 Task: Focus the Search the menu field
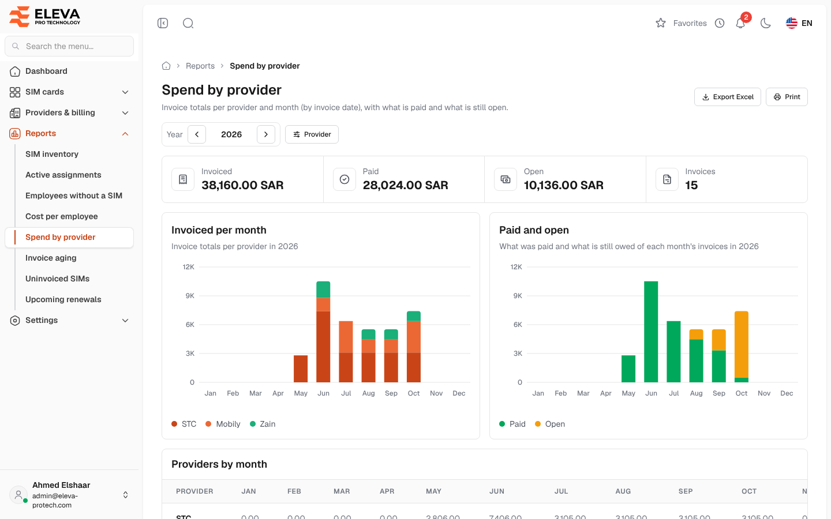pos(69,46)
